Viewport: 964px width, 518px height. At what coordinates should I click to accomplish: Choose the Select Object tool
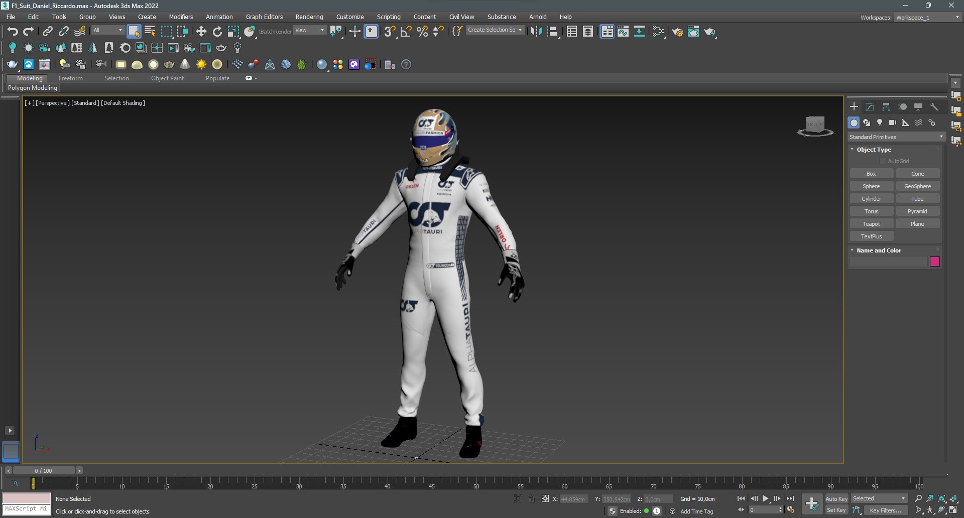[134, 32]
